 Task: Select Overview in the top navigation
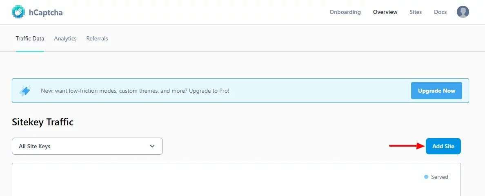(x=385, y=12)
